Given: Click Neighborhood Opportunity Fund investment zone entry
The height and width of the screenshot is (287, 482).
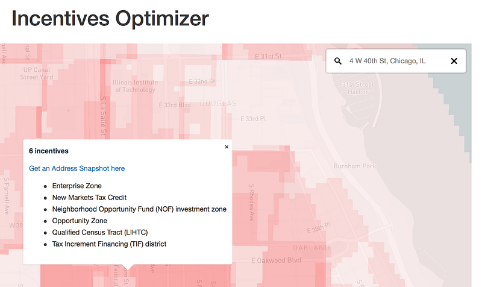Looking at the screenshot, I should 139,209.
